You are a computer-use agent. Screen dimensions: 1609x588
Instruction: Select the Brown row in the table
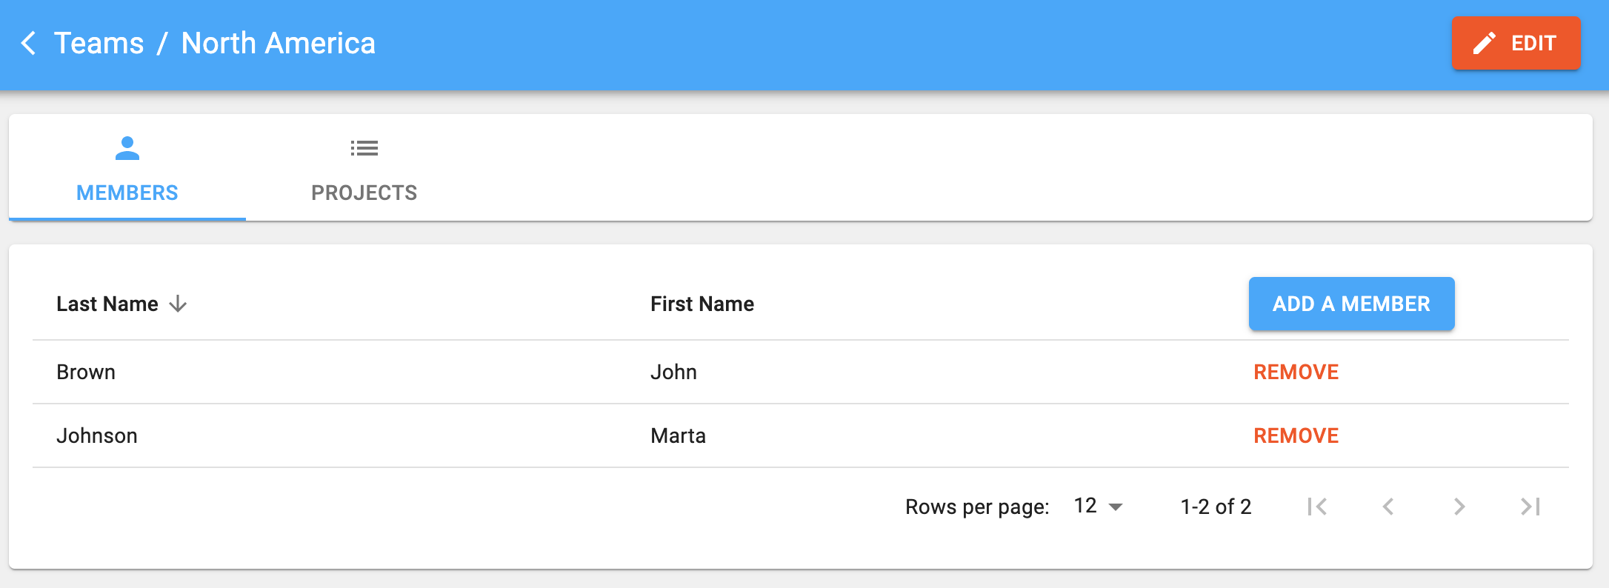[x=86, y=372]
